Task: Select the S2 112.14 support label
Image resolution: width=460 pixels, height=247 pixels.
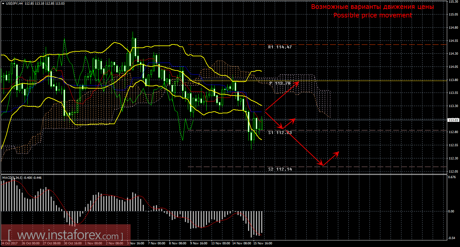Action: [x=280, y=169]
